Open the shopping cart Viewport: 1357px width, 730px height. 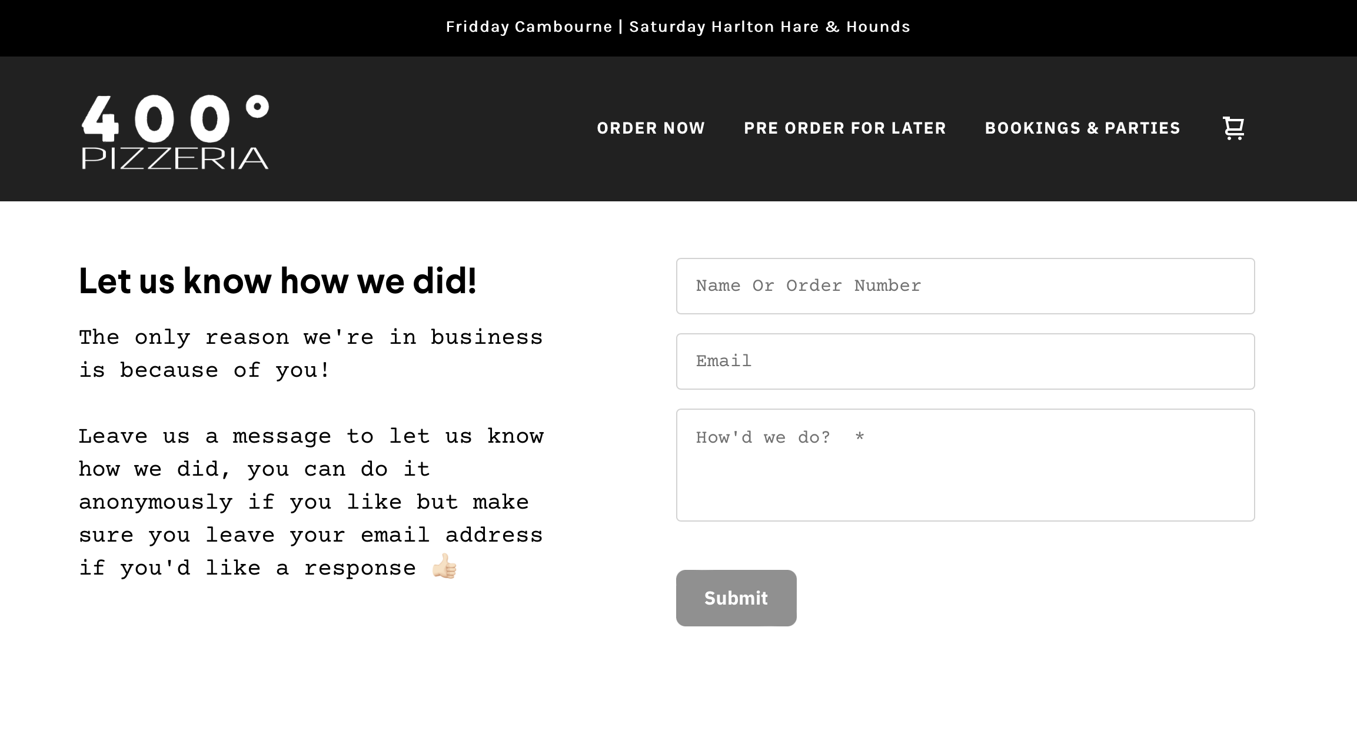coord(1233,128)
